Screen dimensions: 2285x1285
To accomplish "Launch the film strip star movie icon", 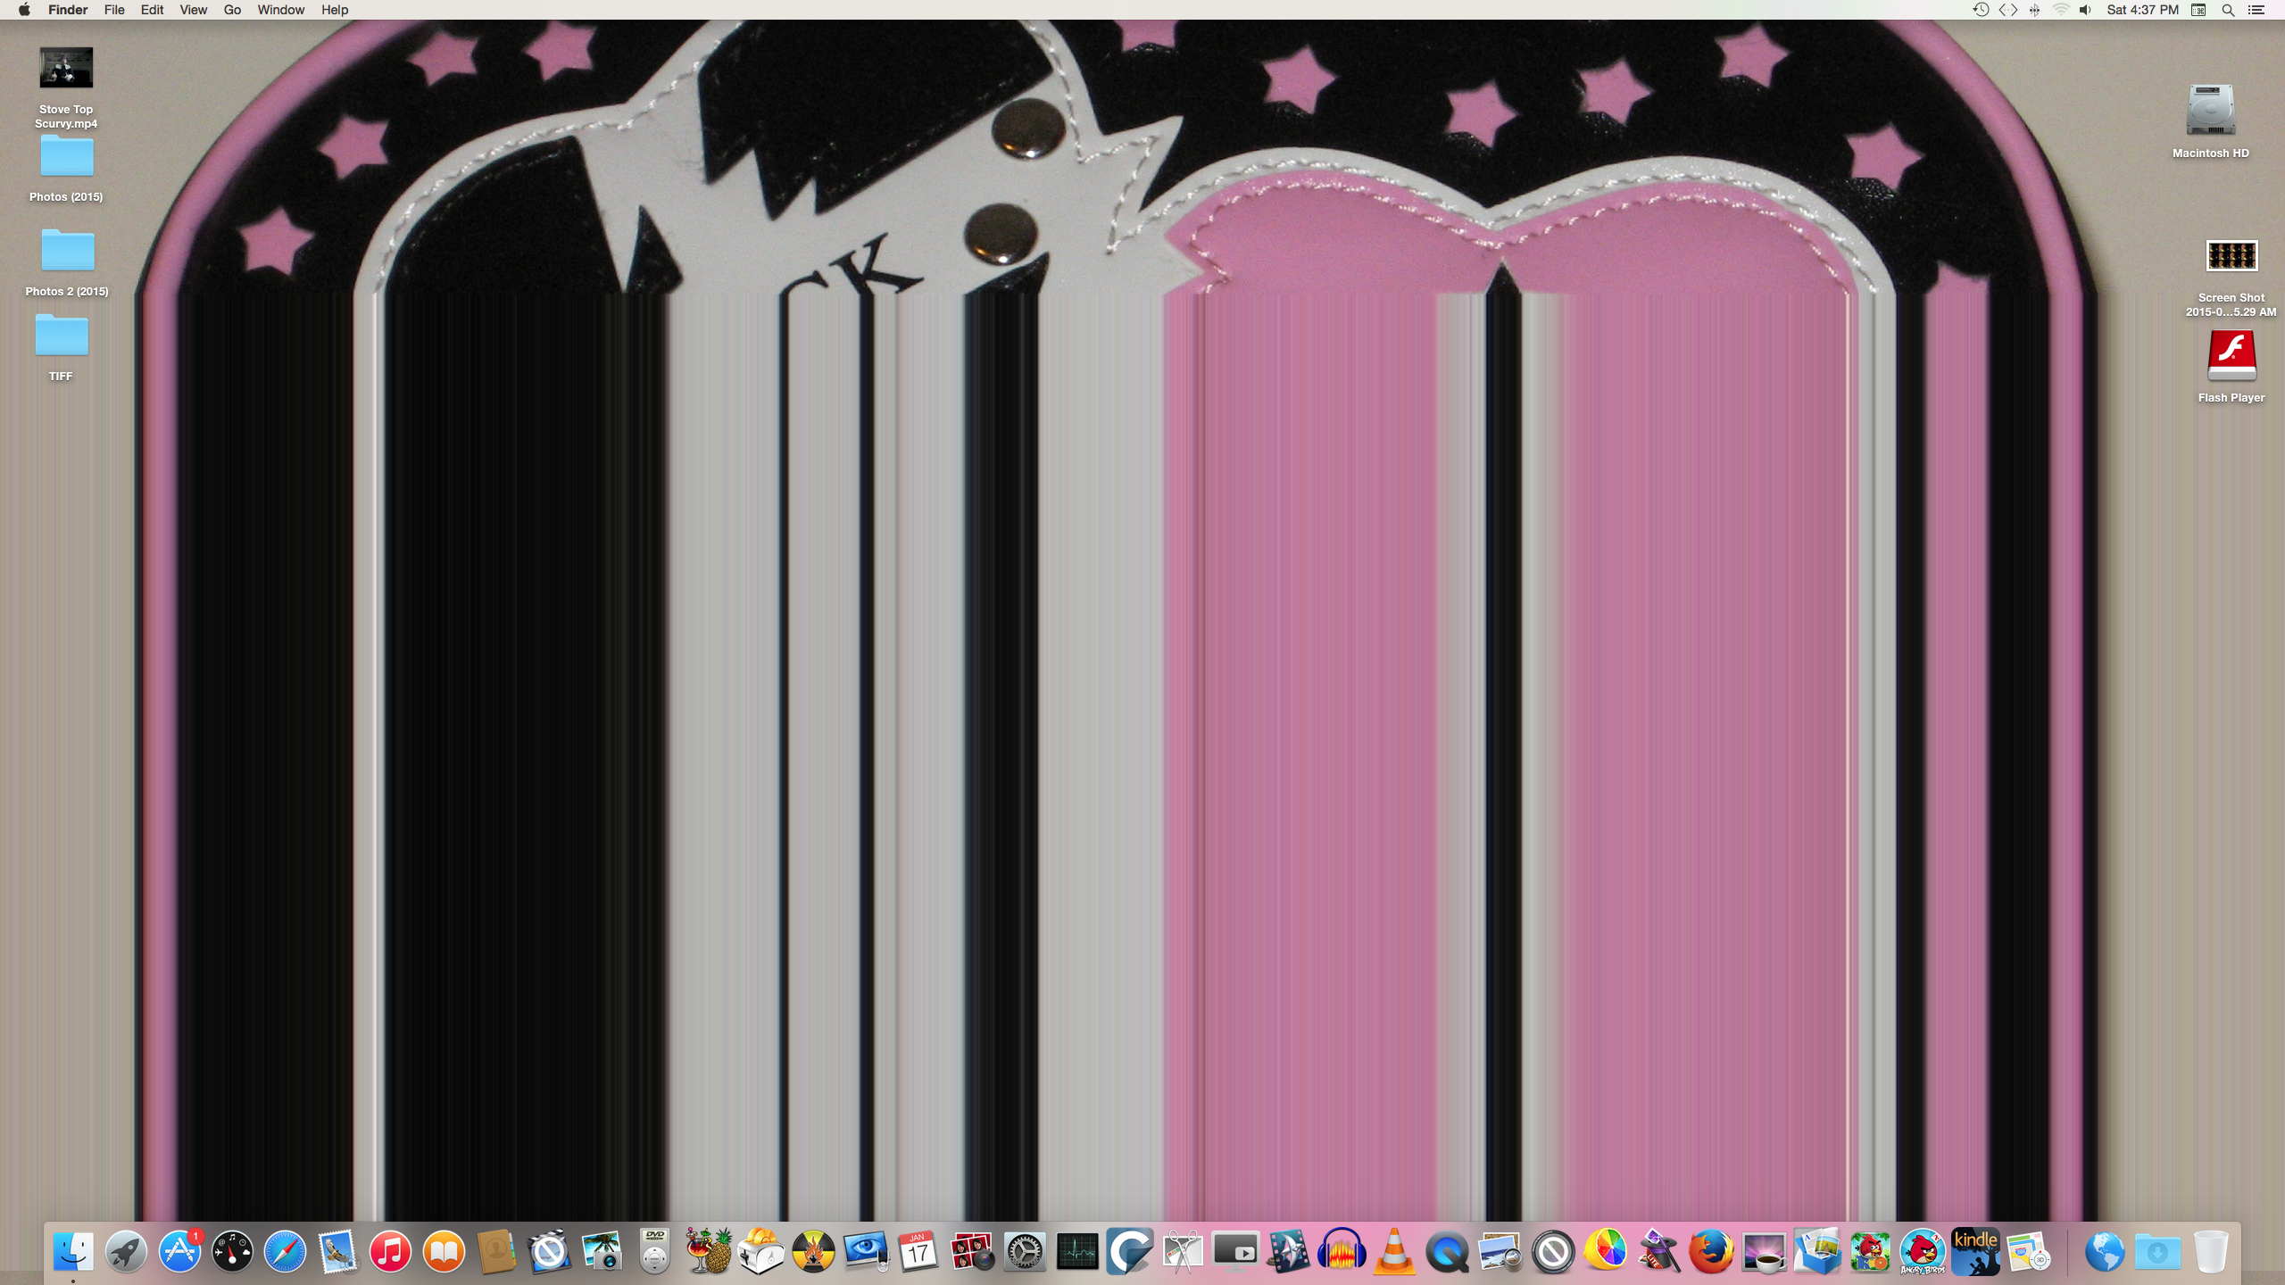I will tap(1290, 1251).
